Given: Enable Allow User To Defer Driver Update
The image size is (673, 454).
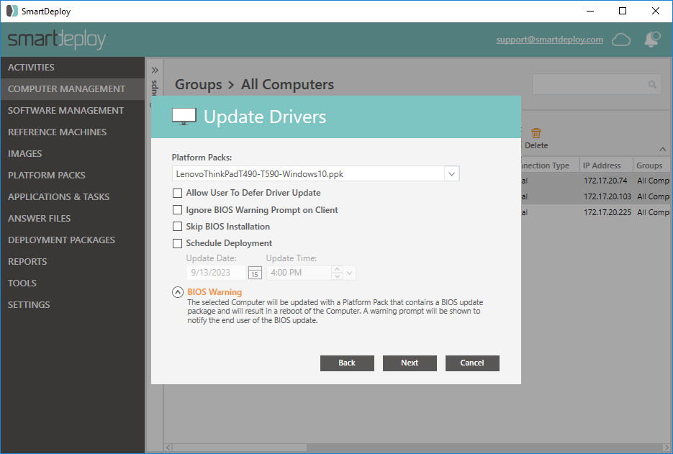Looking at the screenshot, I should 177,193.
